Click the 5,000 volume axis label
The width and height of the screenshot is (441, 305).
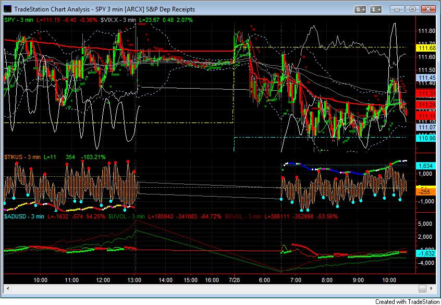point(425,224)
